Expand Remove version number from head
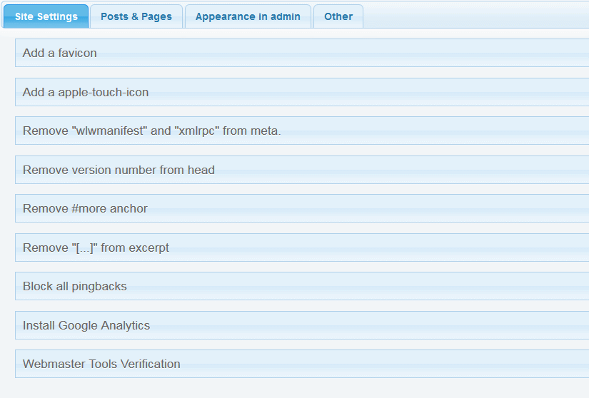This screenshot has height=398, width=589. click(302, 170)
